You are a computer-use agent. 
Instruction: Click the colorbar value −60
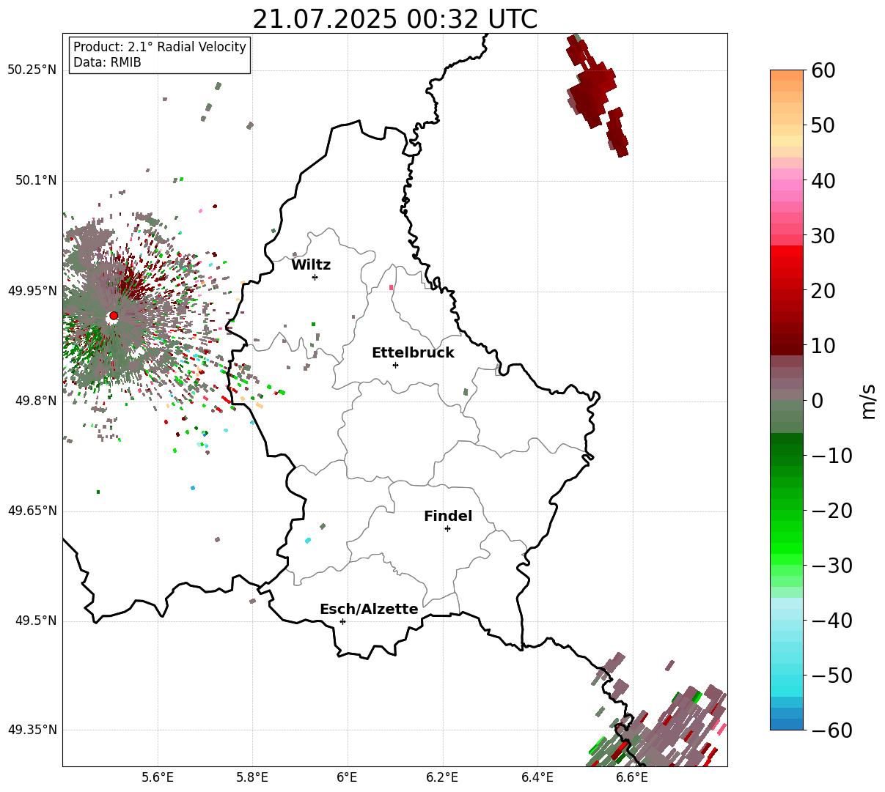pyautogui.click(x=831, y=730)
